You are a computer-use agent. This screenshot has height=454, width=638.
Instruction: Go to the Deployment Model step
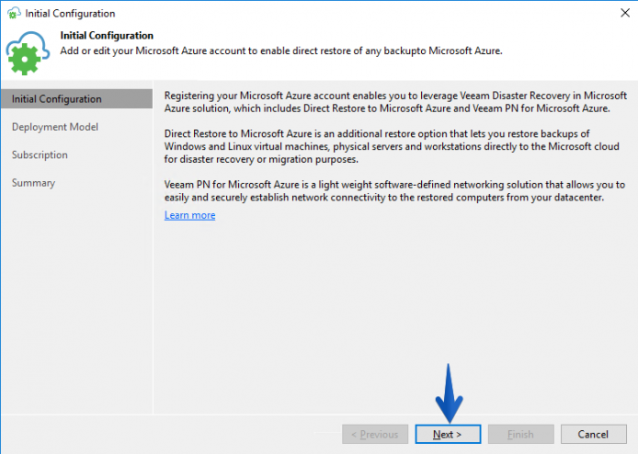(55, 127)
